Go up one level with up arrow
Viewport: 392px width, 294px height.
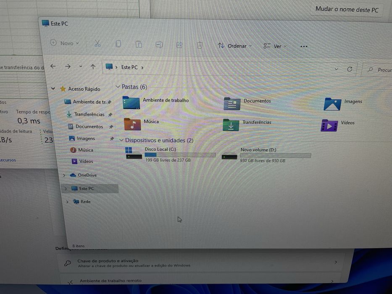click(93, 67)
